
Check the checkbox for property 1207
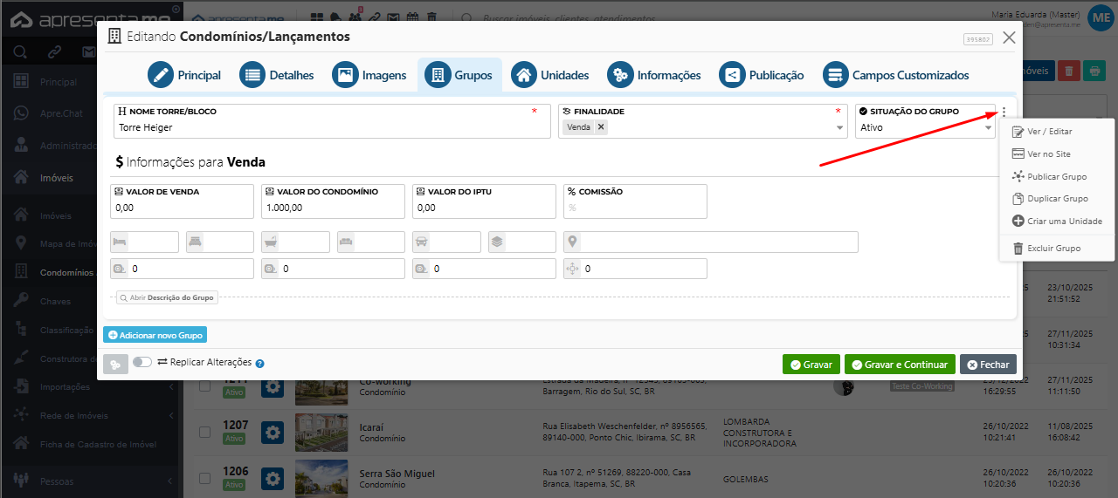click(204, 432)
